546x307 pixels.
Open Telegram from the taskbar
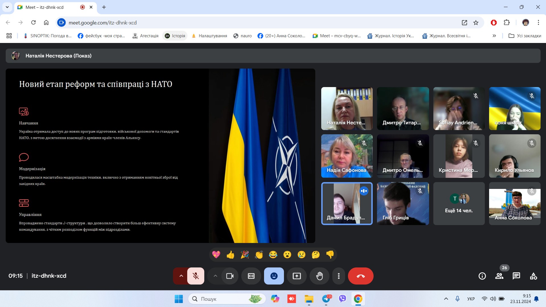[x=326, y=299]
